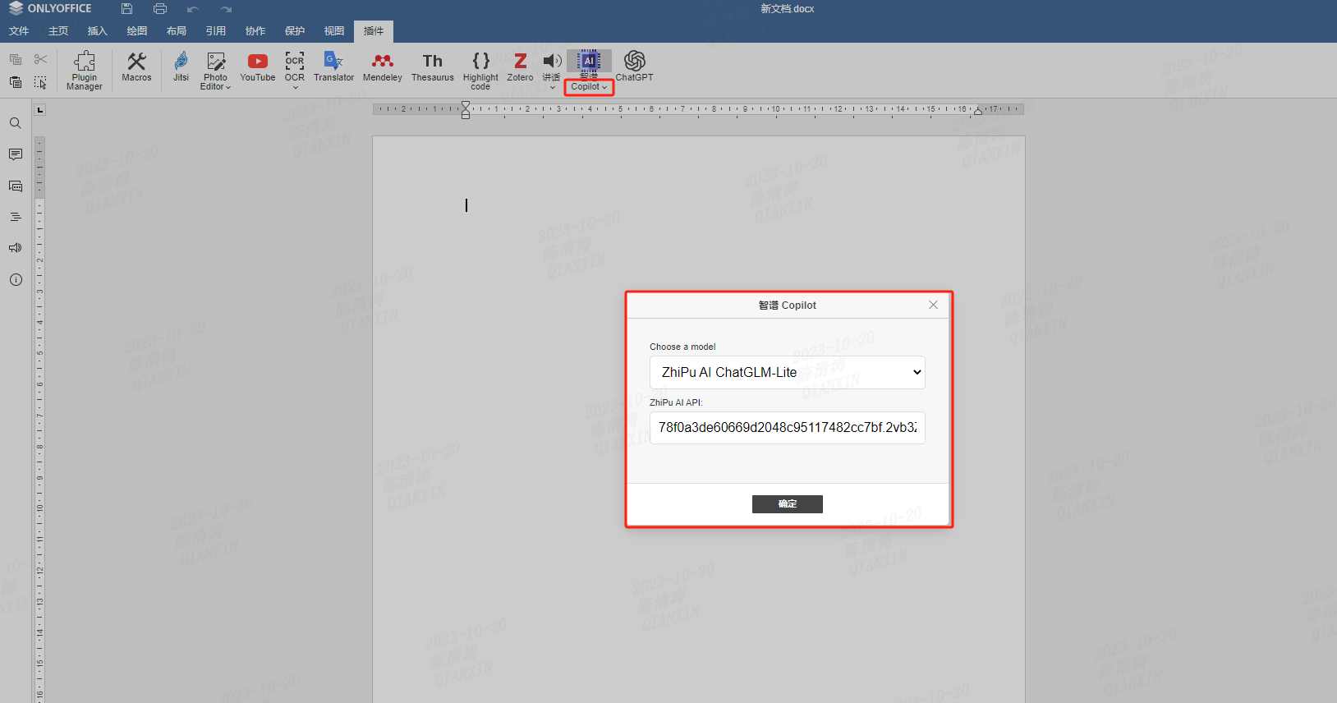Click the cut scissors icon
The width and height of the screenshot is (1337, 703).
click(40, 59)
